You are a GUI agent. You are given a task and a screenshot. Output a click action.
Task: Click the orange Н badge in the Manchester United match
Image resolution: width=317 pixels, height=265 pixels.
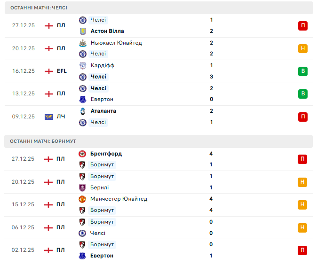pyautogui.click(x=302, y=204)
